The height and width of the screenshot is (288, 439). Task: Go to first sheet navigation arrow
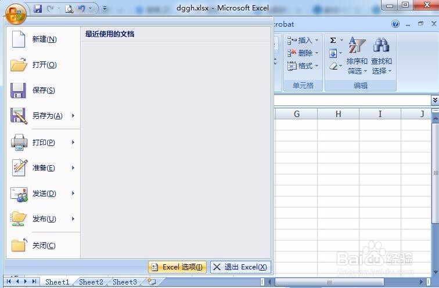pyautogui.click(x=9, y=282)
